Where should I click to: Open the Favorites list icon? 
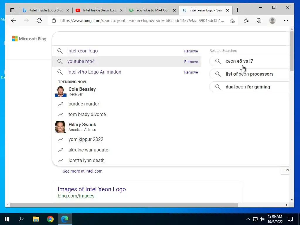click(x=246, y=21)
